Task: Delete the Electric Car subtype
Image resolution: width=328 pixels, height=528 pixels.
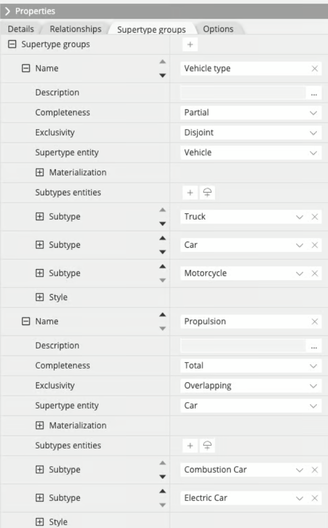Action: pyautogui.click(x=315, y=498)
